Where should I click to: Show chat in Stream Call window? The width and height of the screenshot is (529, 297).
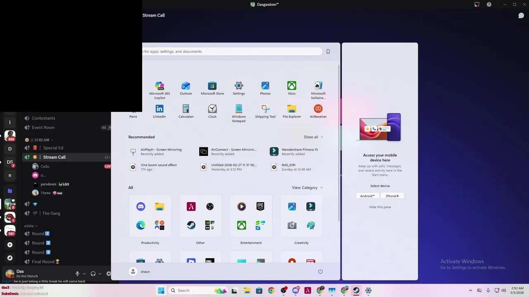tap(521, 16)
